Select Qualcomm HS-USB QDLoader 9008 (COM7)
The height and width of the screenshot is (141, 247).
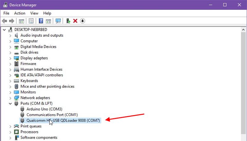point(63,120)
